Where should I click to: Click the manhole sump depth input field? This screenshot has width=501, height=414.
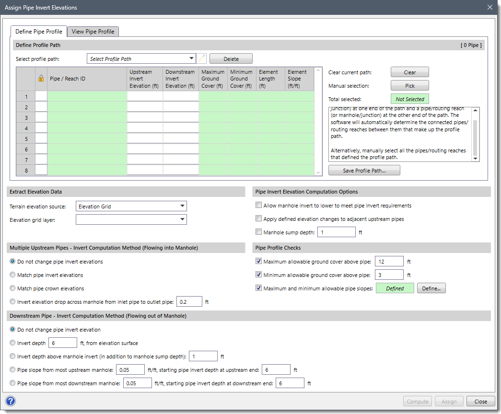click(336, 231)
